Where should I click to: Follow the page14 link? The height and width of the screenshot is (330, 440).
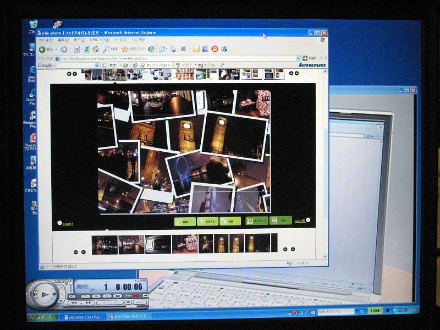[68, 224]
